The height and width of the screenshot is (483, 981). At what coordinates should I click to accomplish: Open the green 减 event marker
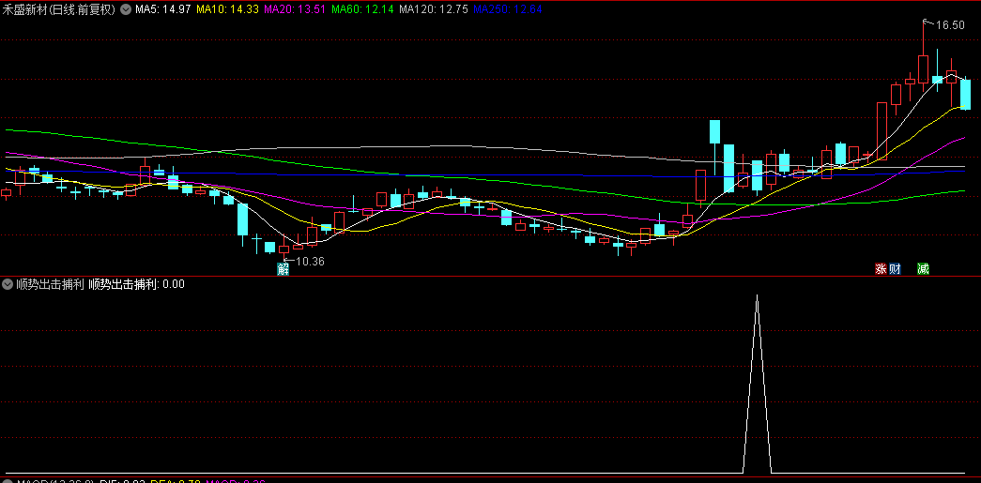(923, 269)
